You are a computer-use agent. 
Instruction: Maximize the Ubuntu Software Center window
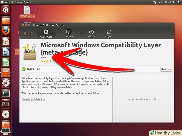(x=29, y=25)
